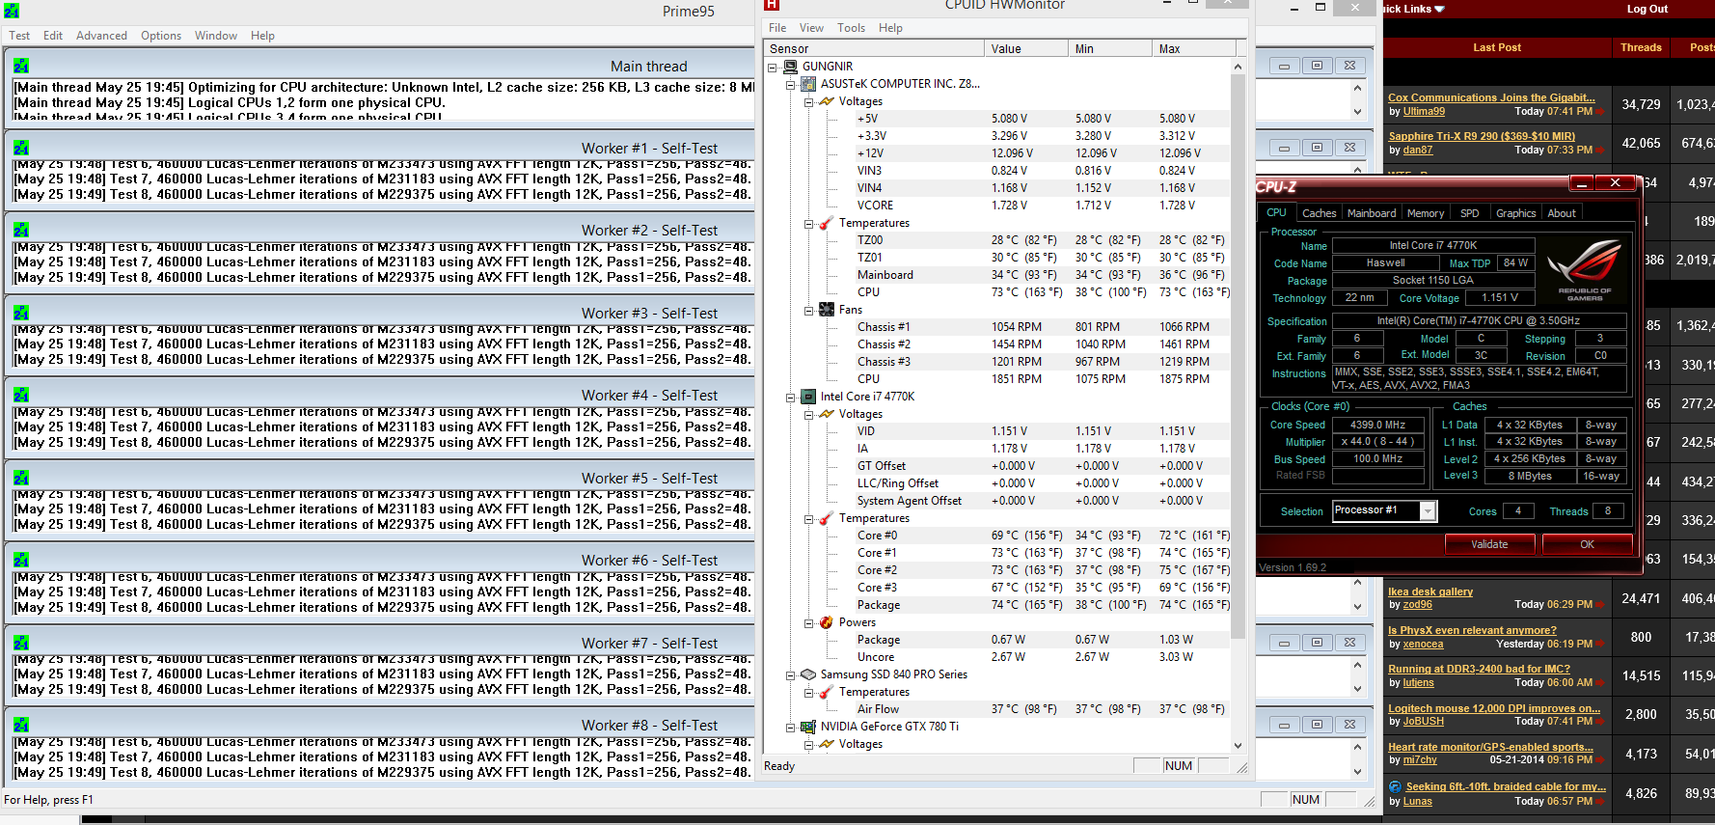Click the blue icon beside the Seeking braided cable thread
The image size is (1715, 825).
click(x=1395, y=787)
